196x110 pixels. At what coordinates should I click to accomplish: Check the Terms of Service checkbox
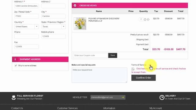150,65
